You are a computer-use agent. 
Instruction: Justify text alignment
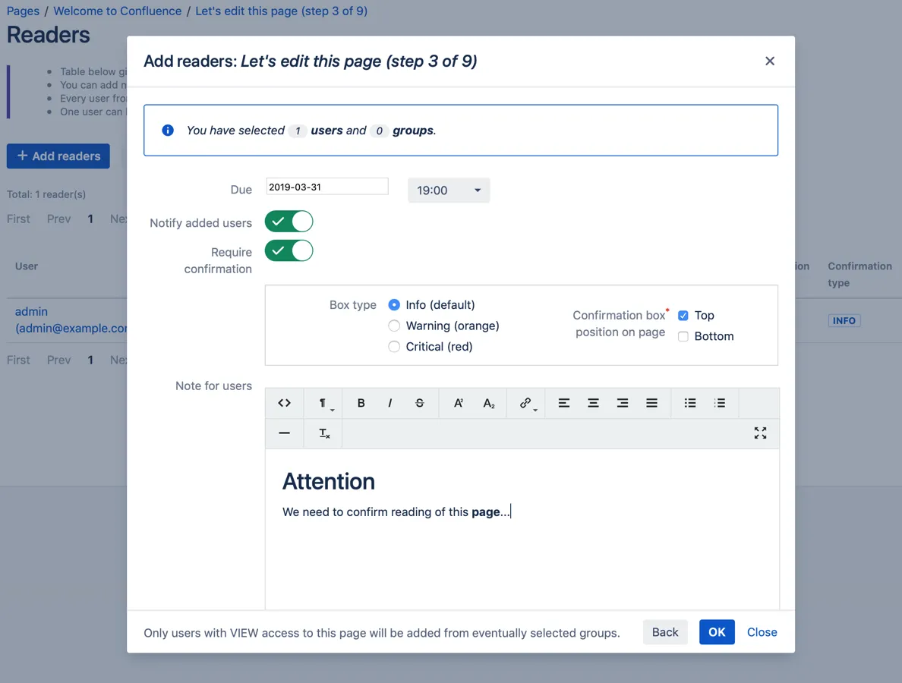point(651,403)
